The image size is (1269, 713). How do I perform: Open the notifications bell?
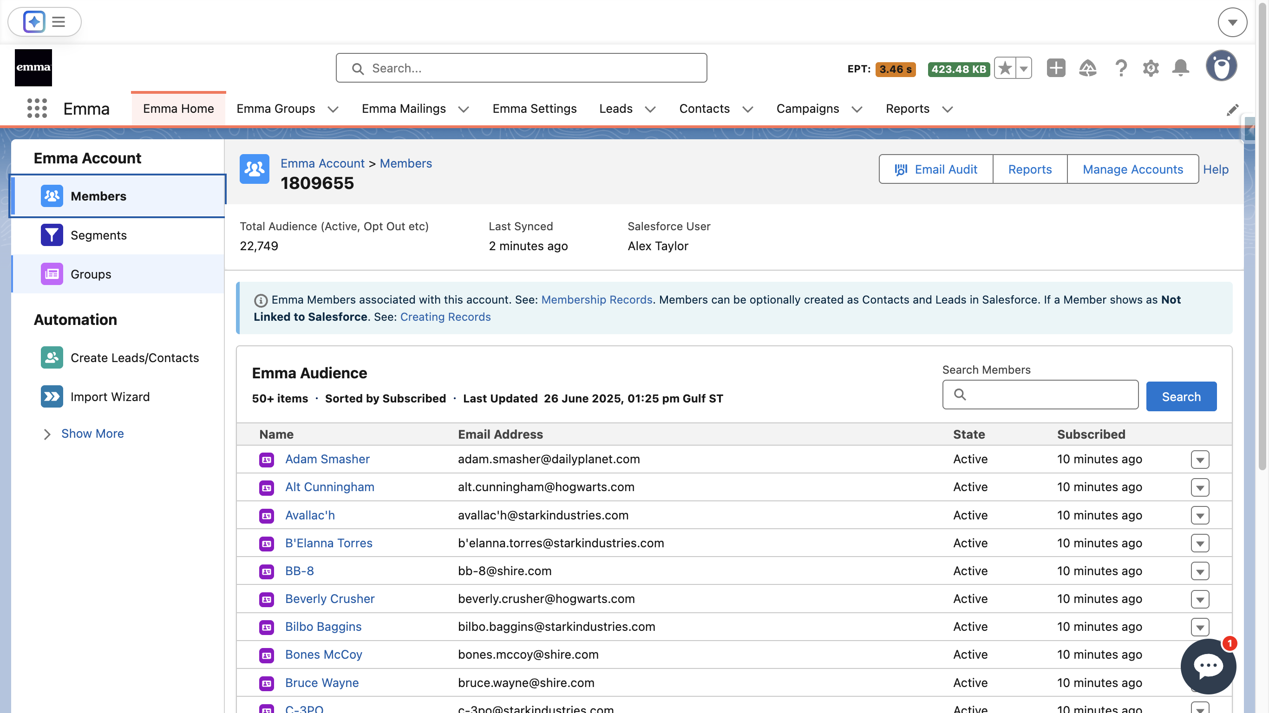[1181, 68]
